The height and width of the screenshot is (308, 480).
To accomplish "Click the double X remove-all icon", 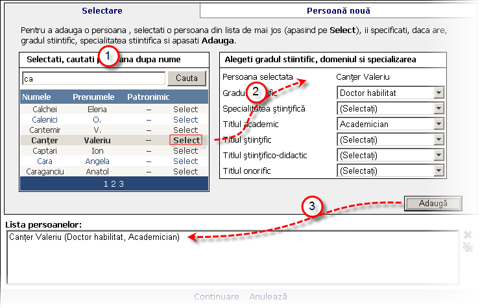I will tap(468, 247).
